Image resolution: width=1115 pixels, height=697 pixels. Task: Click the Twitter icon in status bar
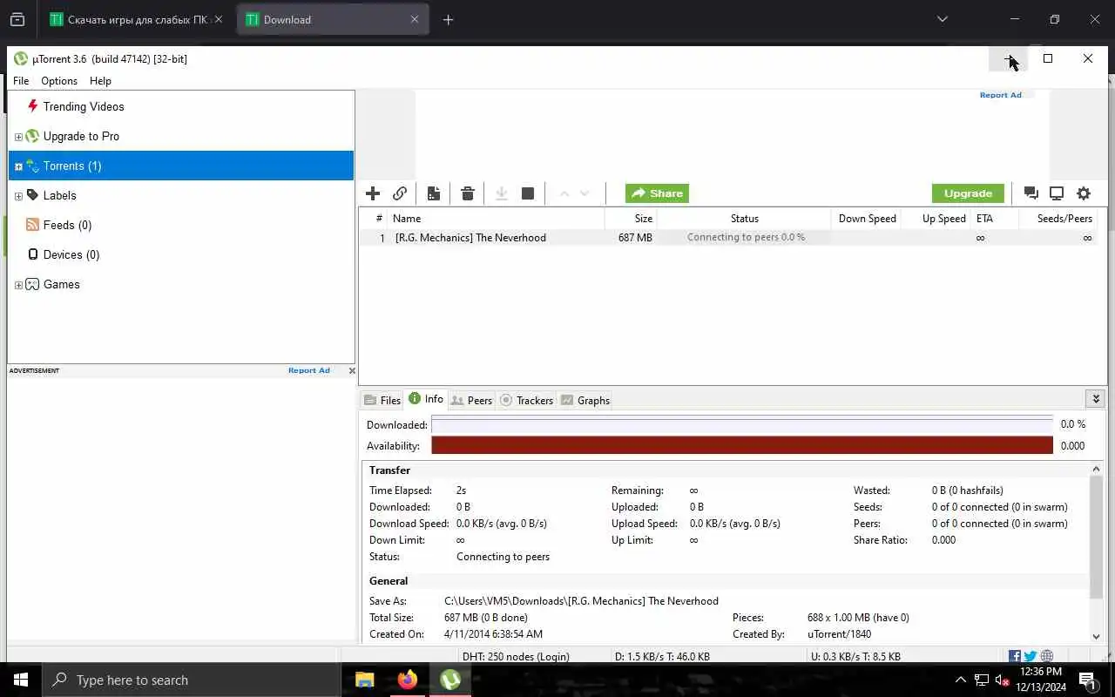[1031, 656]
